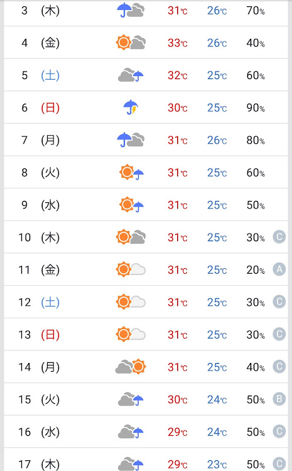
Task: Click the reliability C badge on day 14
Action: pos(279,367)
